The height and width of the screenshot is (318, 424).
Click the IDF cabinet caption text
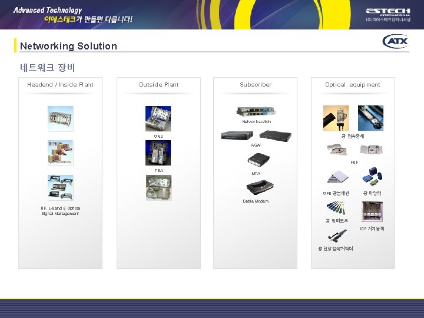pyautogui.click(x=372, y=228)
